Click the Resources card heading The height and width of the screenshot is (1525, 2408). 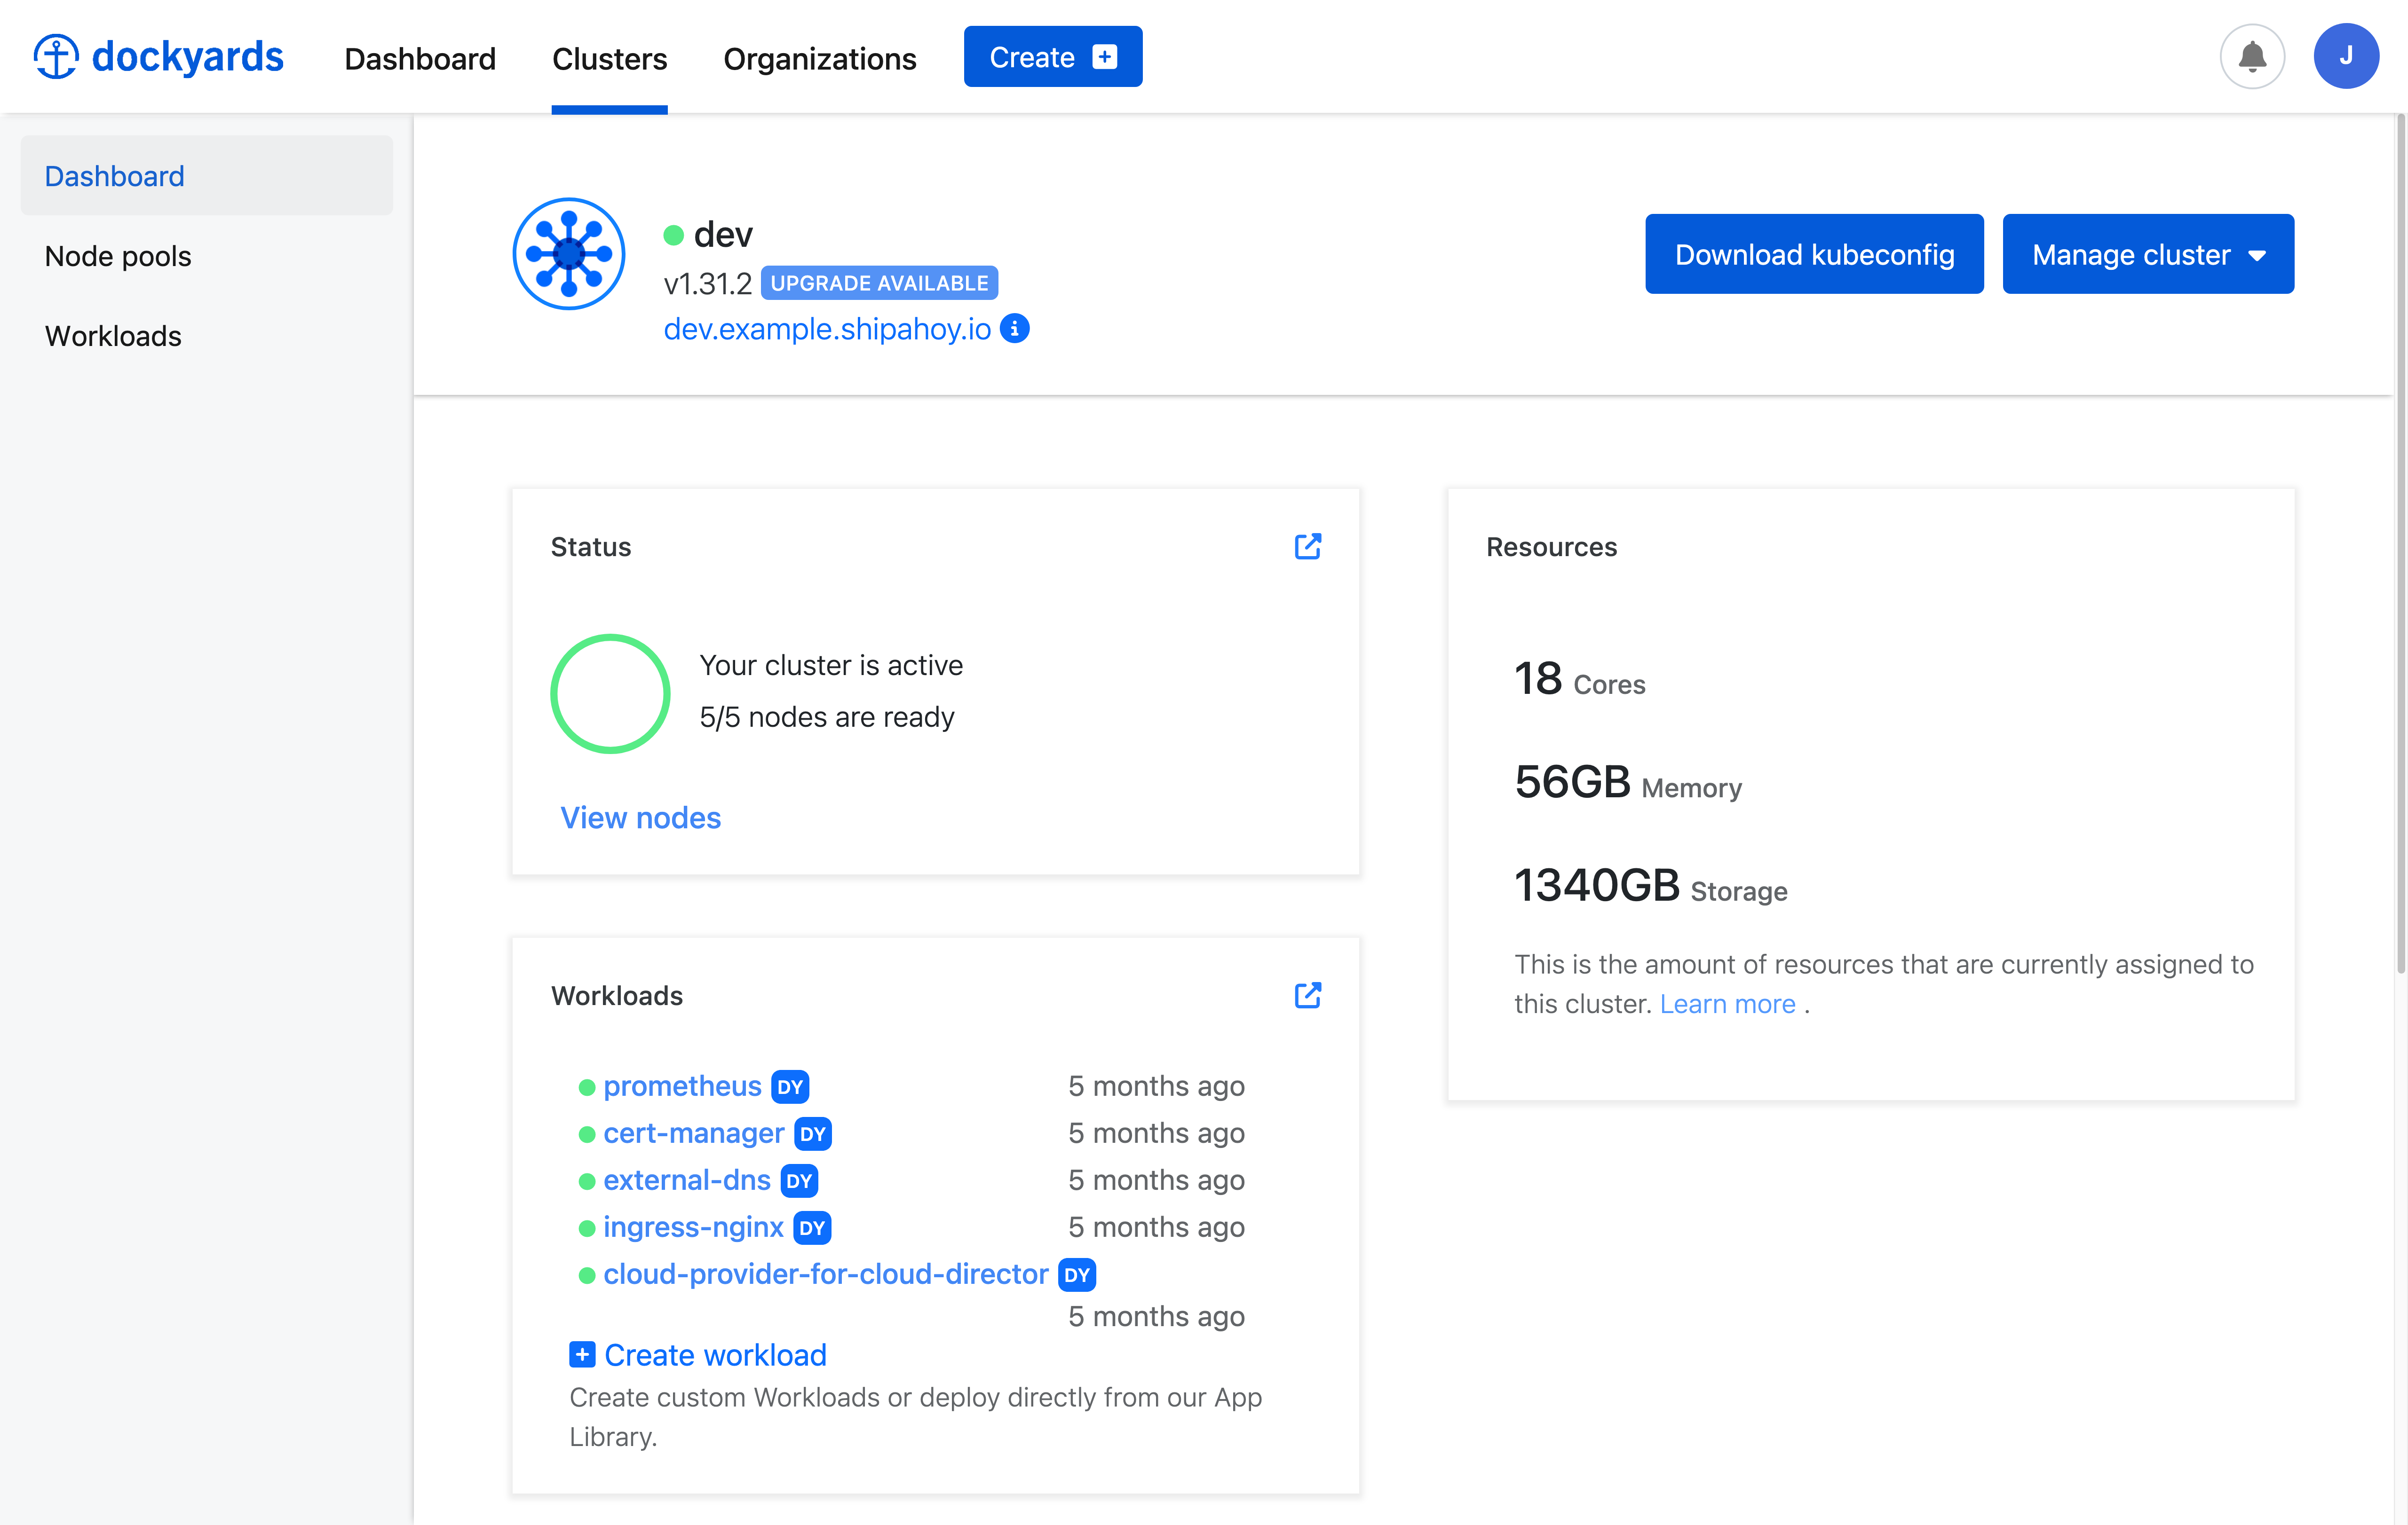click(1551, 547)
